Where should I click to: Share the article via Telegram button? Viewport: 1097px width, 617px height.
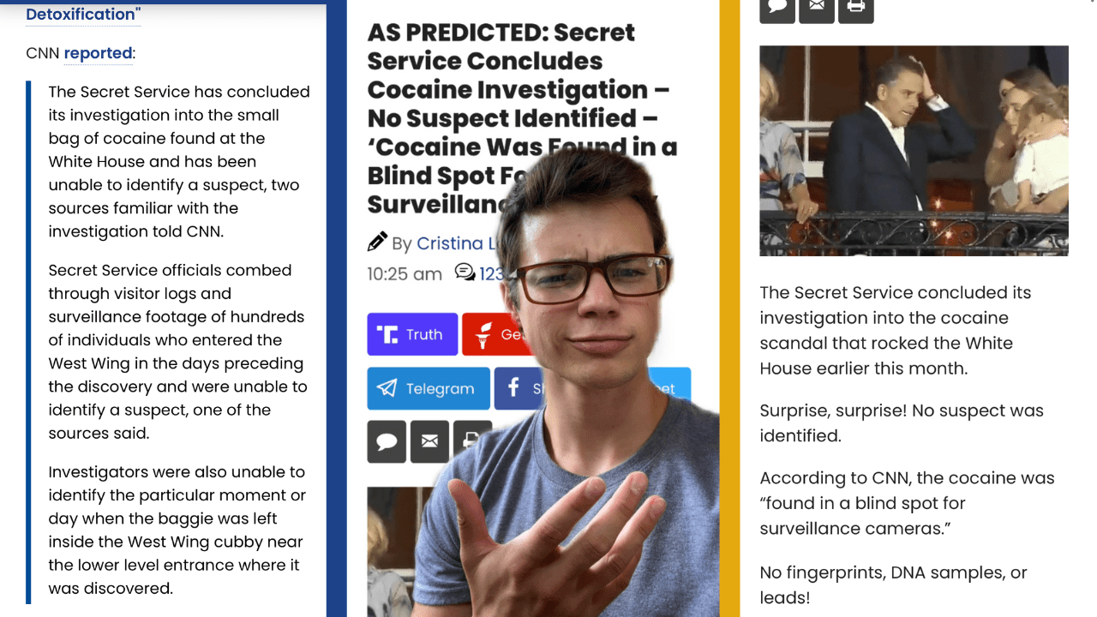pyautogui.click(x=429, y=388)
